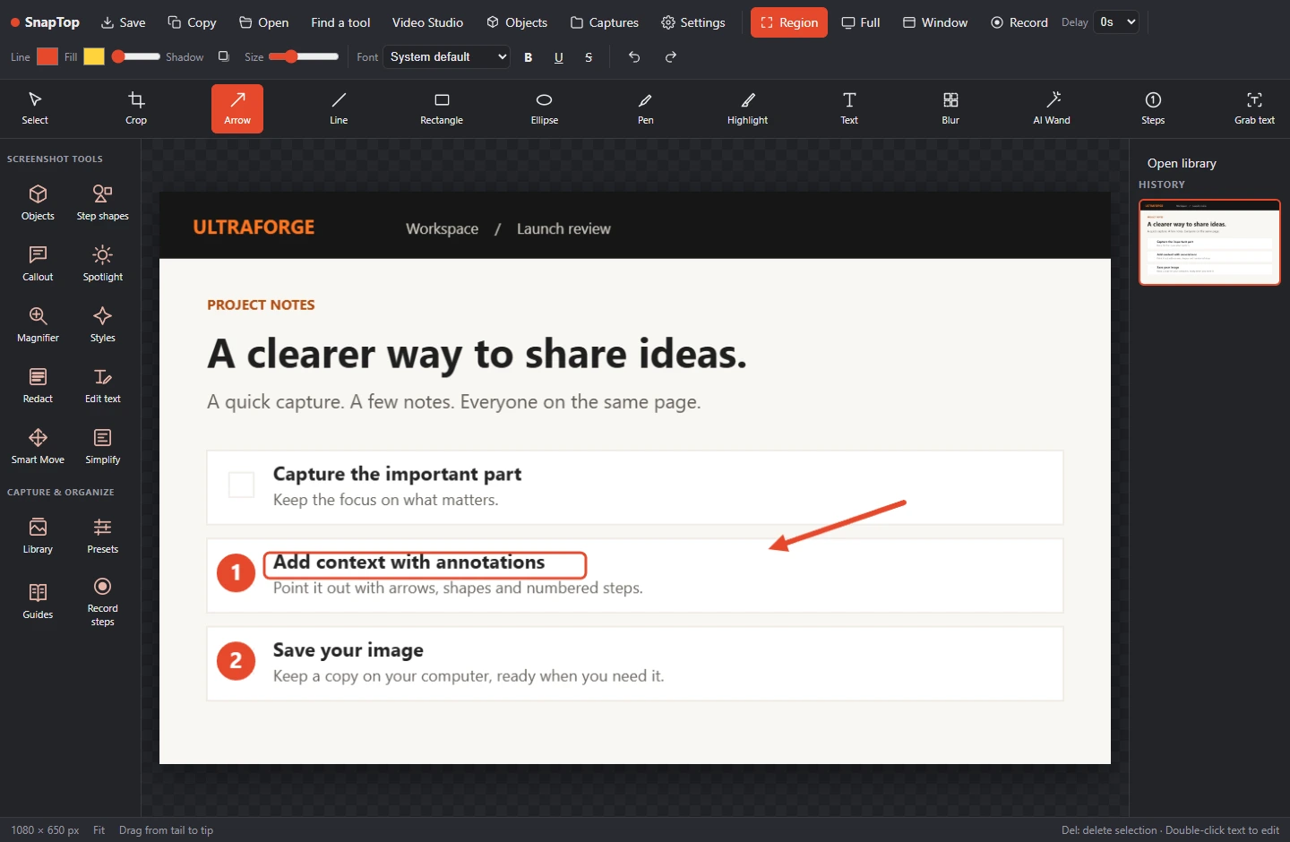Select the Steps numbering tool
Screen dimensions: 1290x842
(x=1153, y=108)
